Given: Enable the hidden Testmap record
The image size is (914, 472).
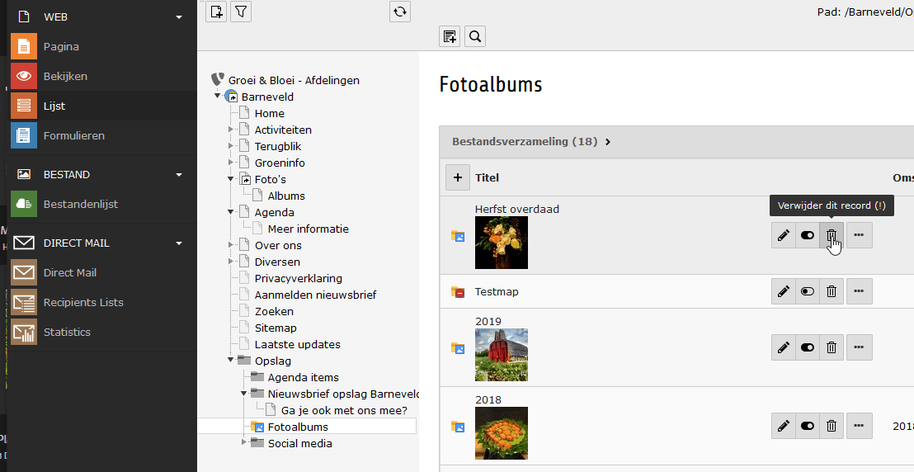Looking at the screenshot, I should point(808,291).
